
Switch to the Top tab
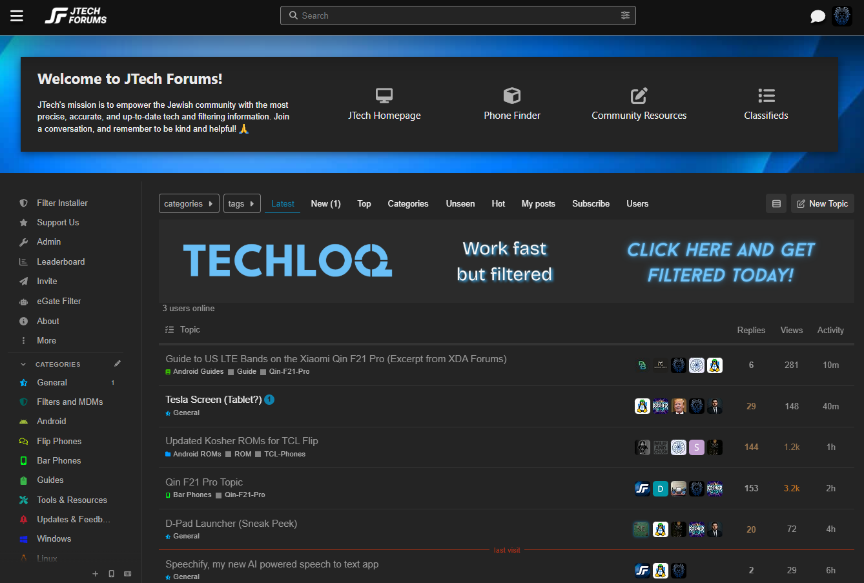(364, 203)
